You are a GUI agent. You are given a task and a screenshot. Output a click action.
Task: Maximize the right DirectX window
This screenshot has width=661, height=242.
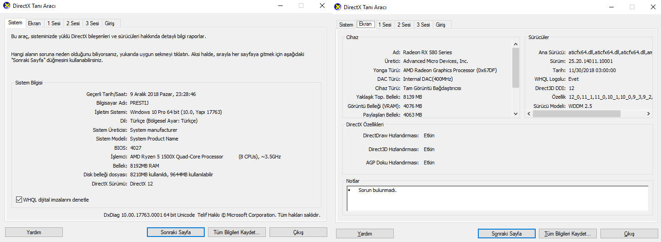[x=632, y=7]
